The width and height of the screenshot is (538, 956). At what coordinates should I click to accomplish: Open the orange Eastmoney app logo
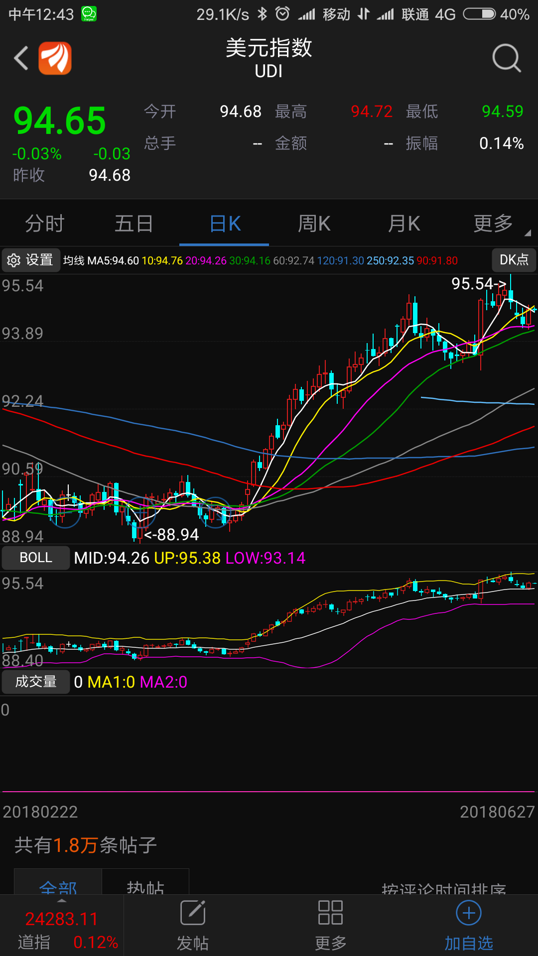(x=55, y=58)
